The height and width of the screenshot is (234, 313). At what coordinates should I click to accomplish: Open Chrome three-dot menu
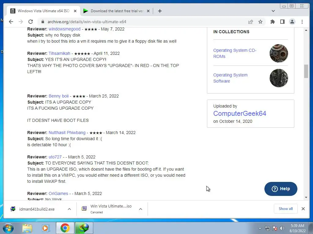[302, 22]
